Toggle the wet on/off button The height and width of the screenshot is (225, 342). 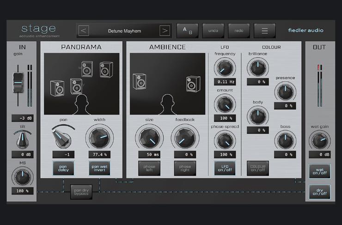(319, 171)
